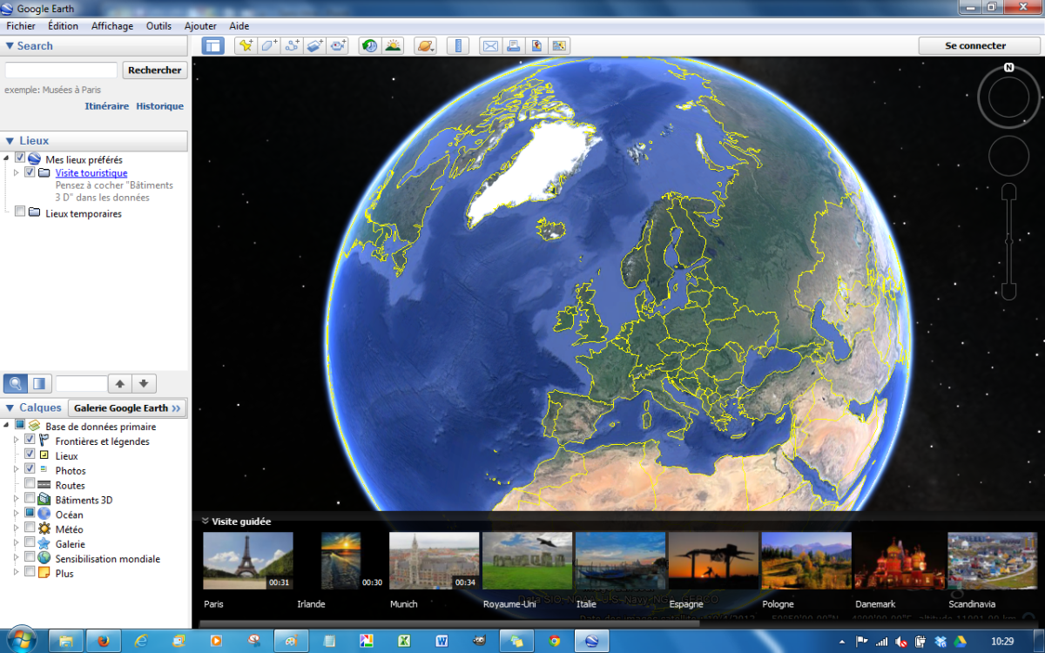Add an image overlay from the toolbar
This screenshot has width=1045, height=653.
314,46
